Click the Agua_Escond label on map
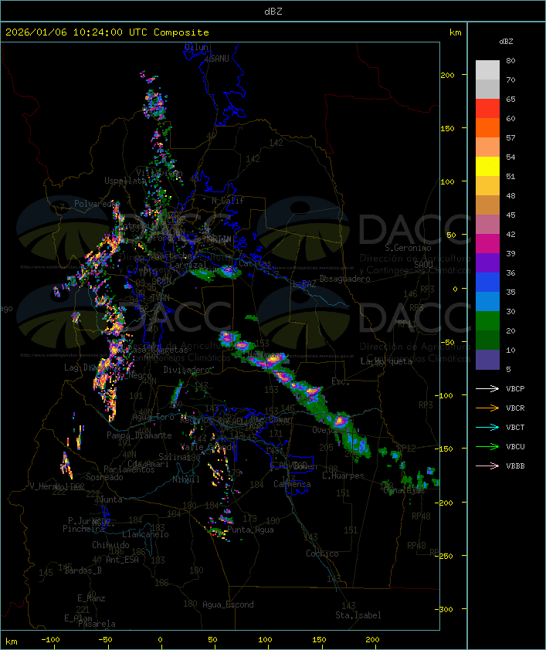 tap(228, 604)
